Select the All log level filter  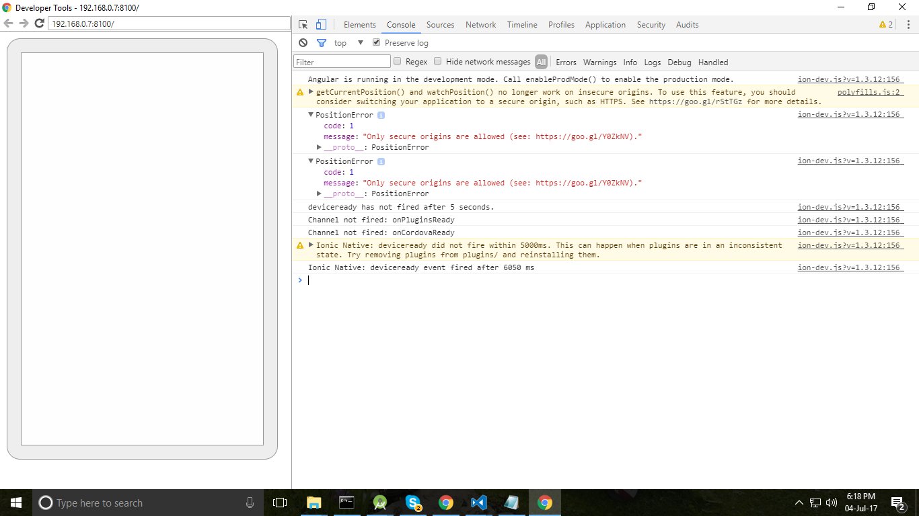pyautogui.click(x=541, y=62)
